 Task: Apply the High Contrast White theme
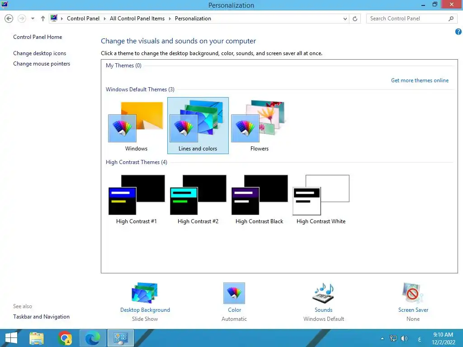coord(321,199)
